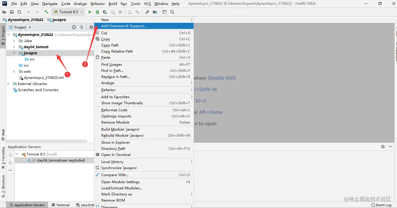Screen dimensions: 397x208
Task: Click the Open folder toolbar icon
Action: [4, 12]
